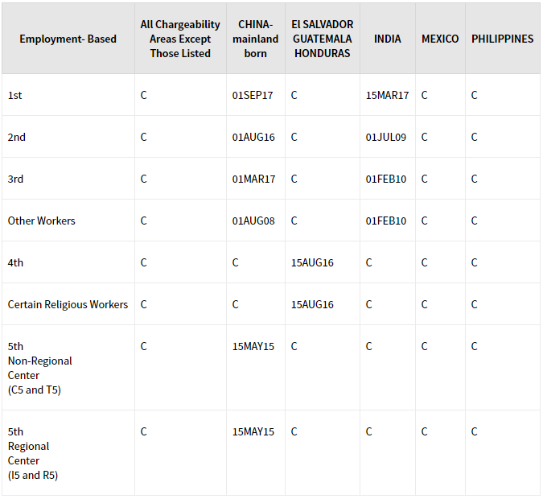Click Certain Religious Workers El Salvador '15AUG16'
Image resolution: width=543 pixels, height=499 pixels.
click(312, 304)
